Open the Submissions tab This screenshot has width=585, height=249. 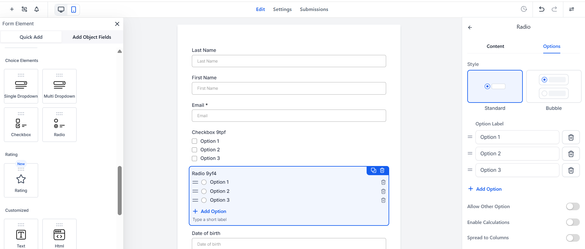(x=314, y=9)
